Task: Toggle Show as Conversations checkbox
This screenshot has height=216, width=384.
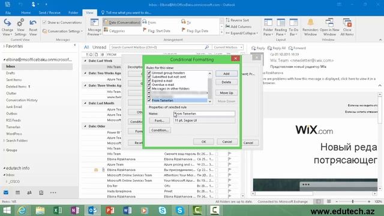Action: pos(44,22)
